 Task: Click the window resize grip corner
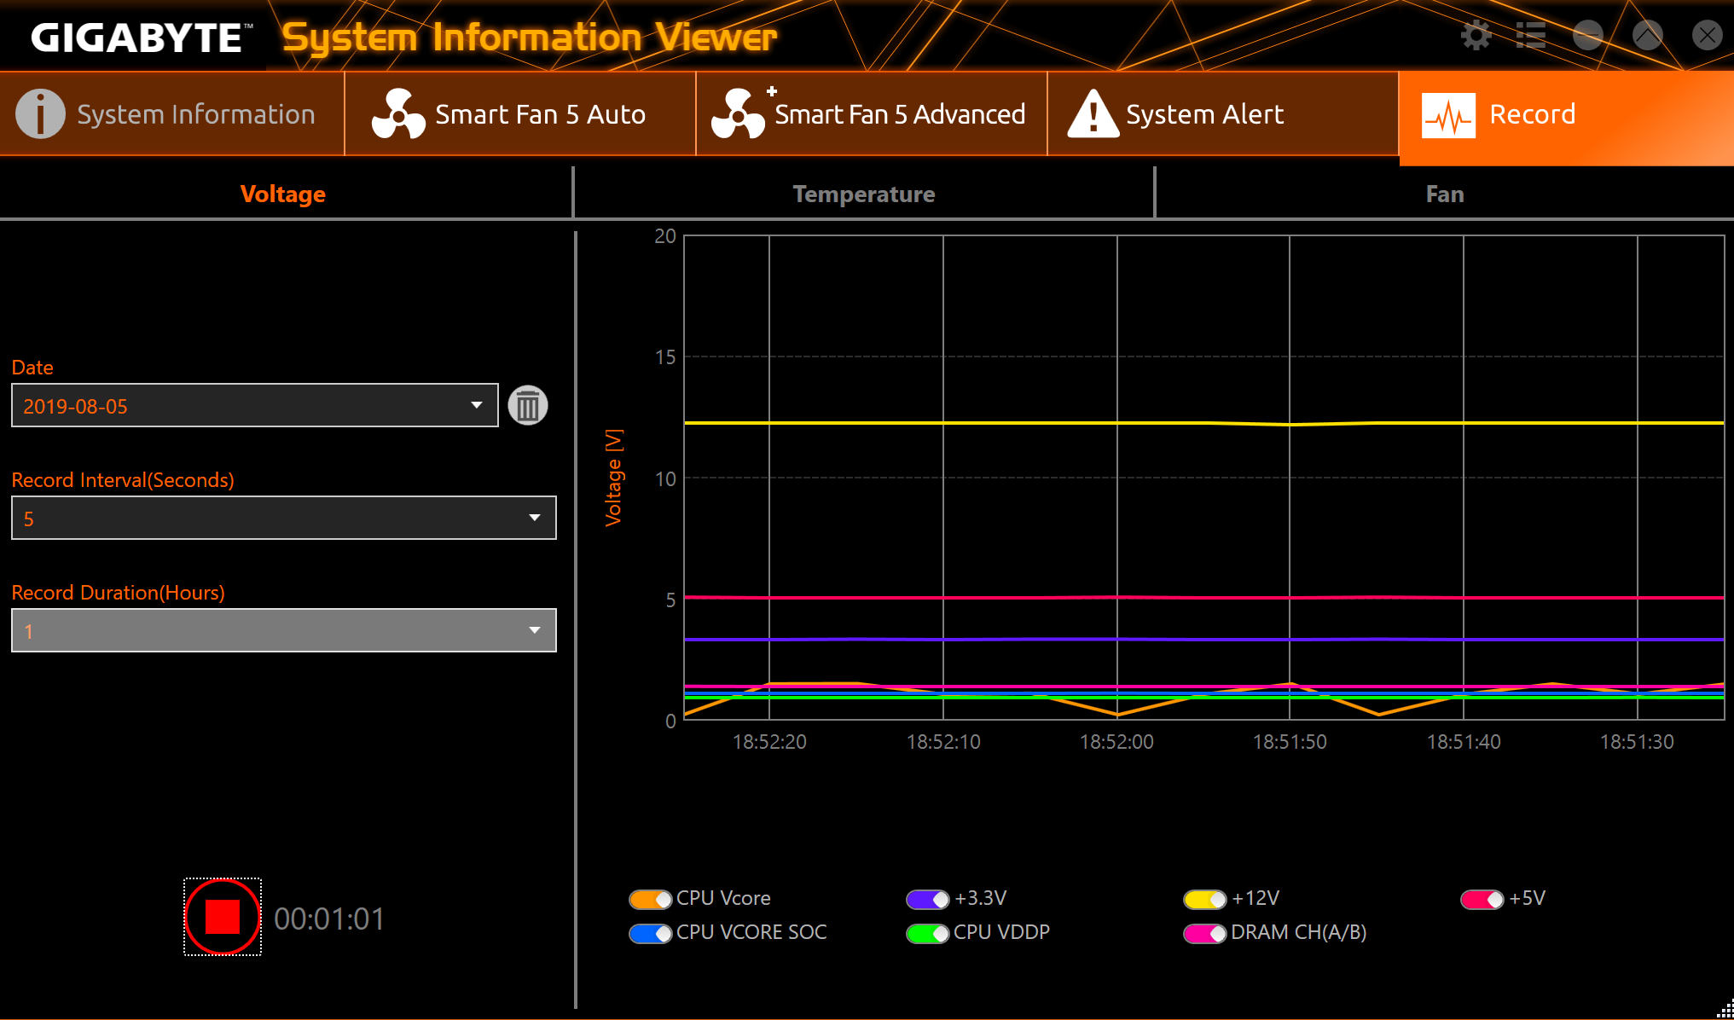(x=1725, y=1010)
